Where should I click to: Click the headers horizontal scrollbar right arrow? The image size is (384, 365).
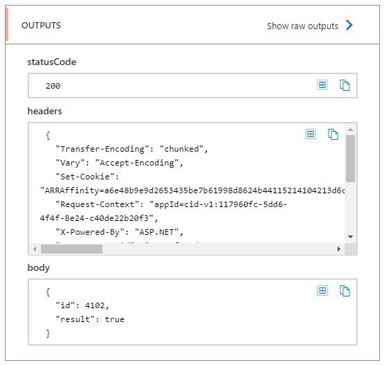[x=339, y=249]
